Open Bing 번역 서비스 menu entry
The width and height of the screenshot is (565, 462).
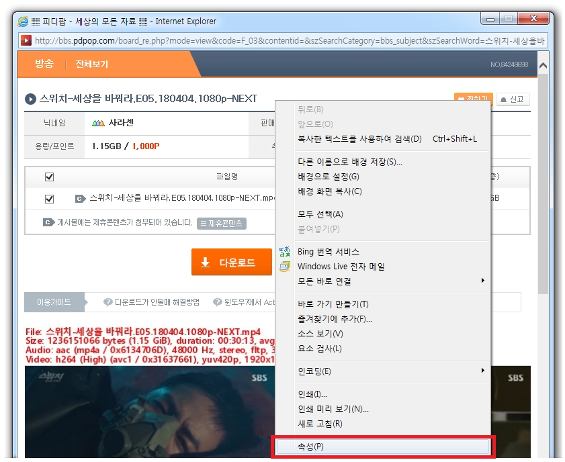click(392, 252)
